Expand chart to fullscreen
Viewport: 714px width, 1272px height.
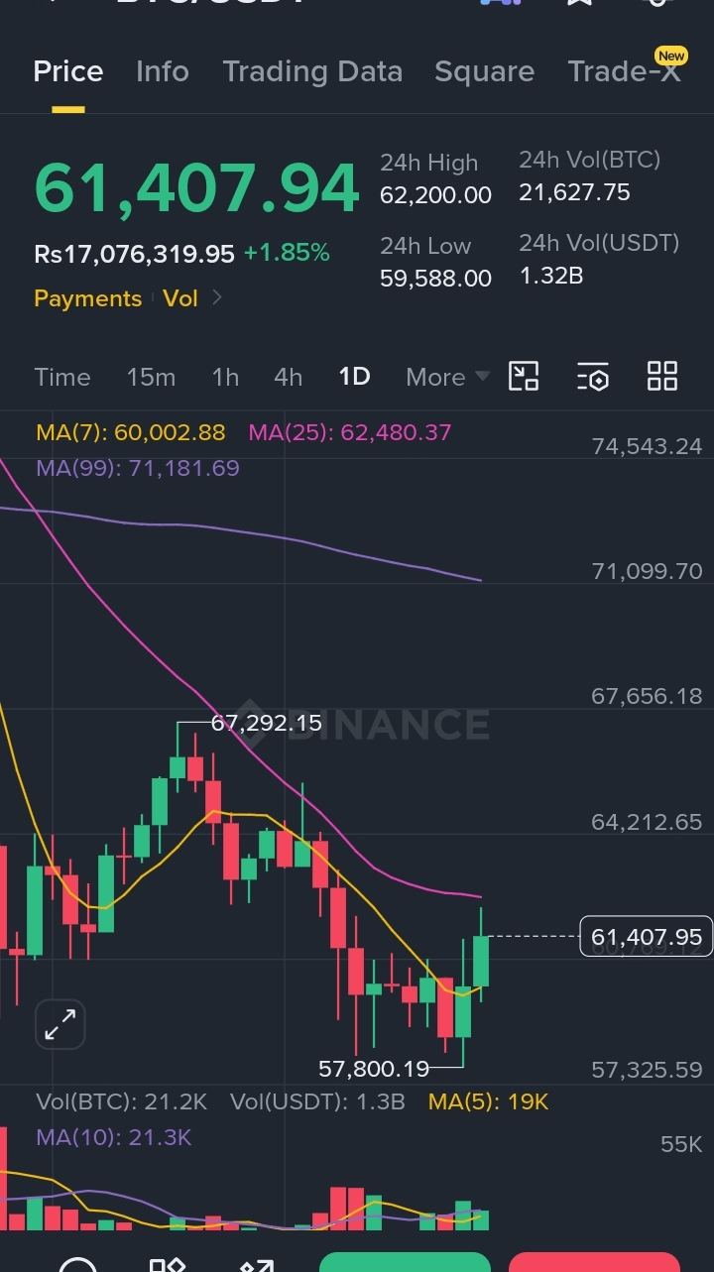pyautogui.click(x=60, y=1024)
